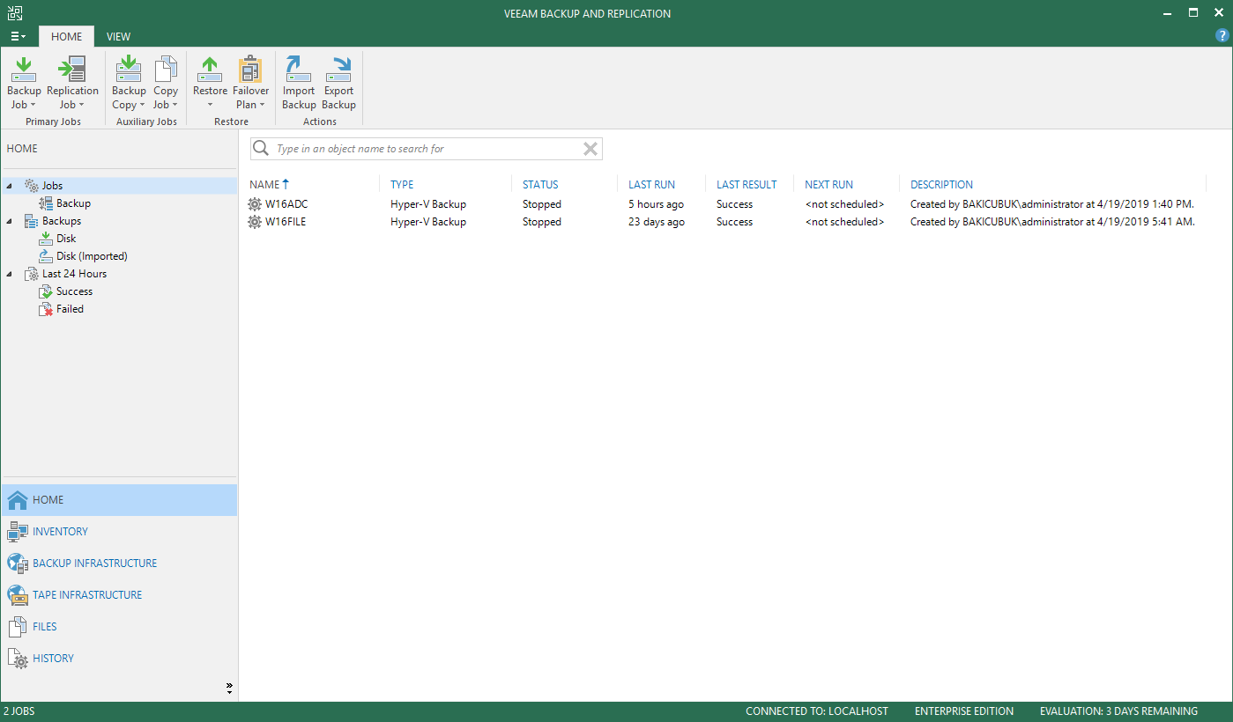The height and width of the screenshot is (722, 1233).
Task: Open the BACKUP INFRASTRUCTURE view
Action: [x=95, y=564]
